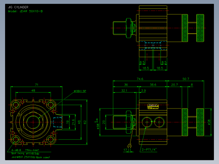Click the "JIG CYLINDER" title text
Screen dimensions: 219x164
18,7
